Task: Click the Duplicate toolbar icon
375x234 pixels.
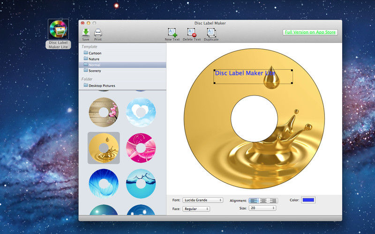Action: pos(211,35)
